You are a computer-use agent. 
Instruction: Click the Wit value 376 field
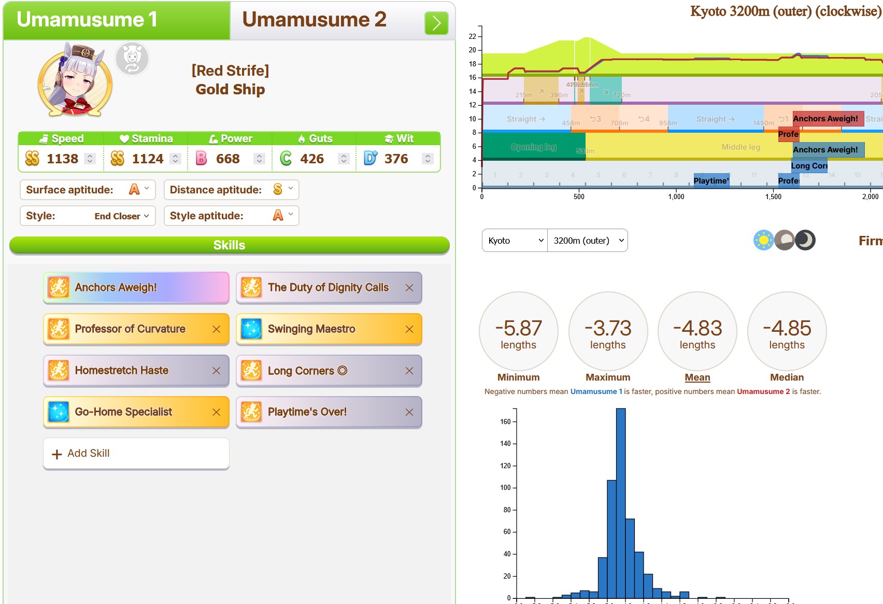pyautogui.click(x=396, y=159)
